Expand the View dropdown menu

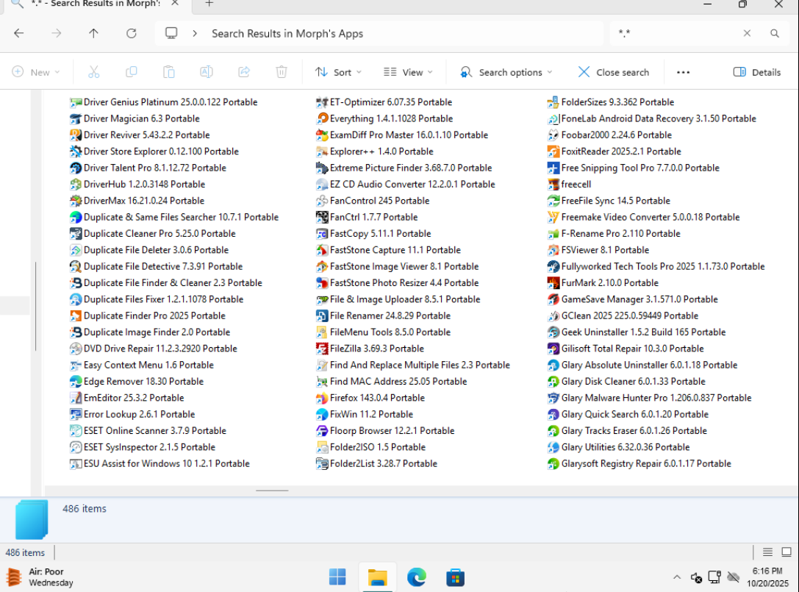[408, 72]
